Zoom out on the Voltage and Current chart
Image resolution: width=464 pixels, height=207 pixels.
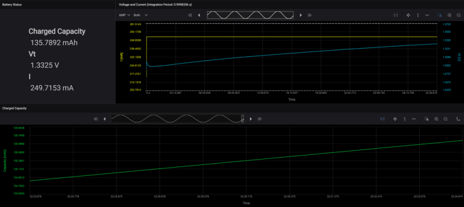click(x=459, y=15)
